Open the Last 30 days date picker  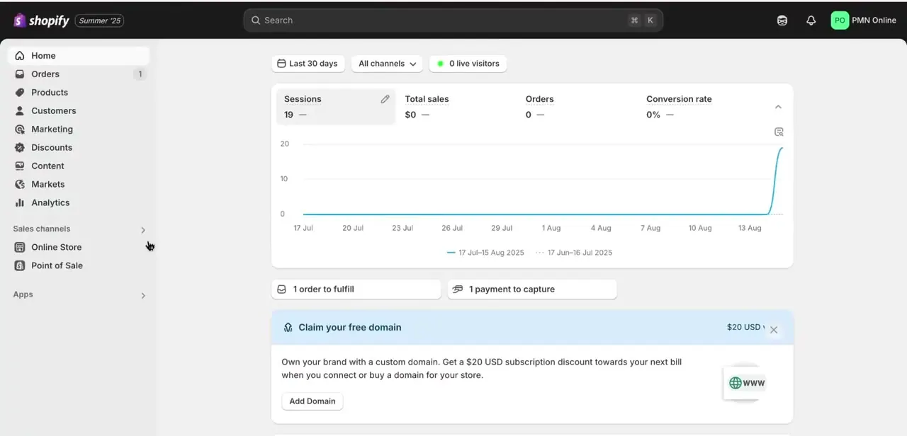coord(308,64)
